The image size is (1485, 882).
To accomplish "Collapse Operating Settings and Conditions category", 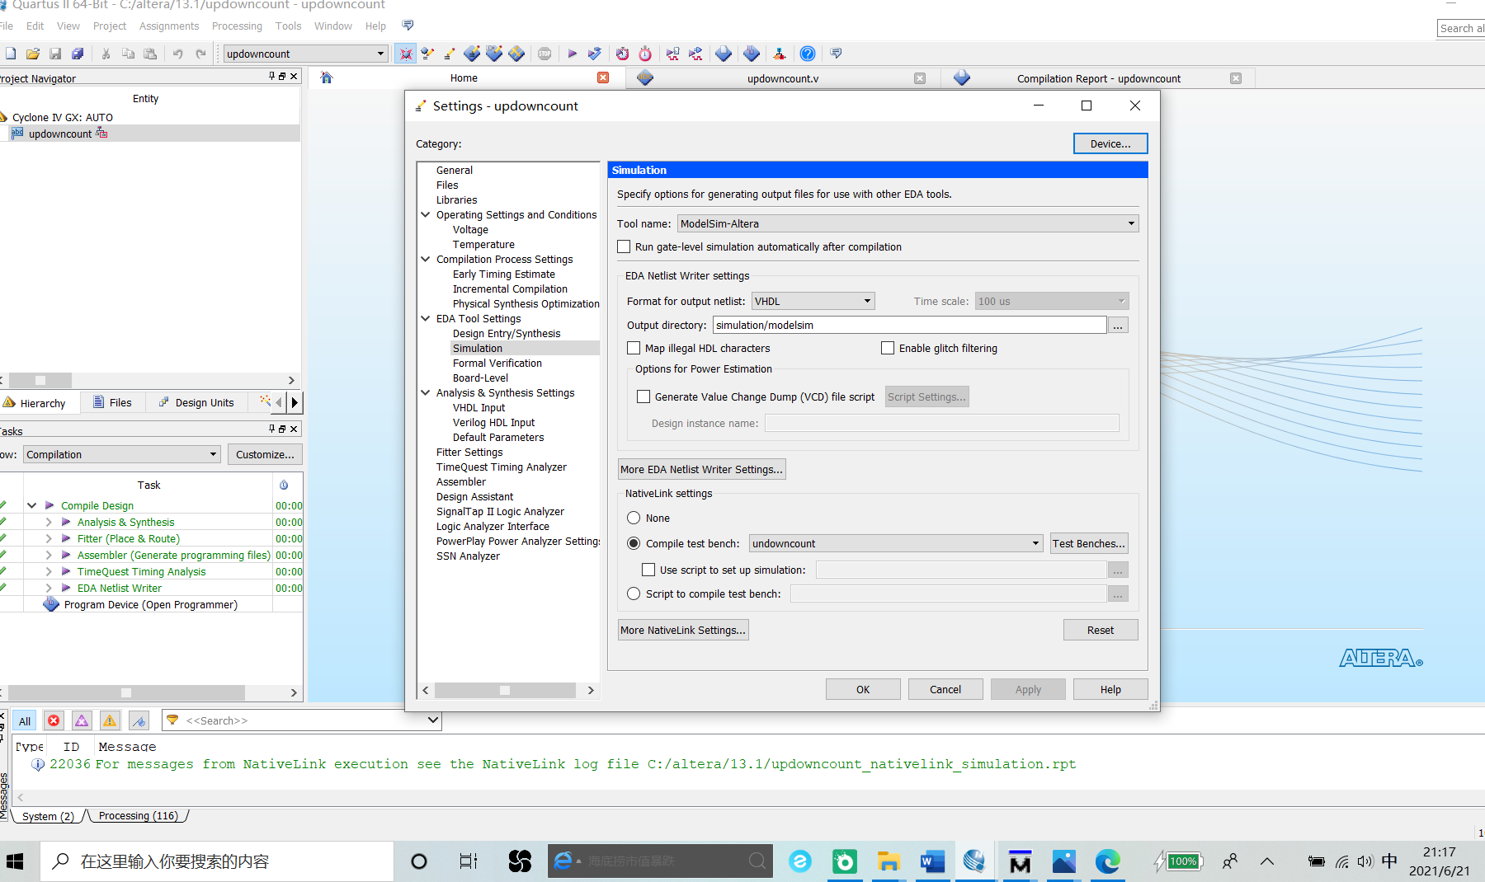I will tap(426, 214).
